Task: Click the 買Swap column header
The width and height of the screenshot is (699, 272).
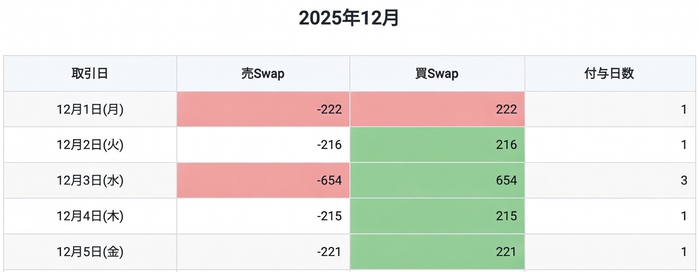Action: [437, 74]
